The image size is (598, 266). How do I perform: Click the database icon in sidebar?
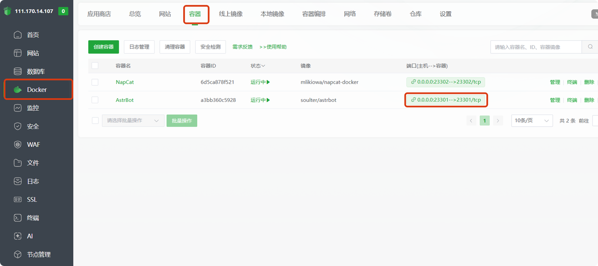(x=18, y=71)
